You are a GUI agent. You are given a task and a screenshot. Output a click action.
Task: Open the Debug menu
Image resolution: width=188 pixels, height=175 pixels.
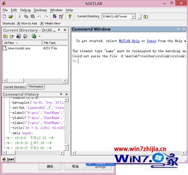(x=25, y=10)
